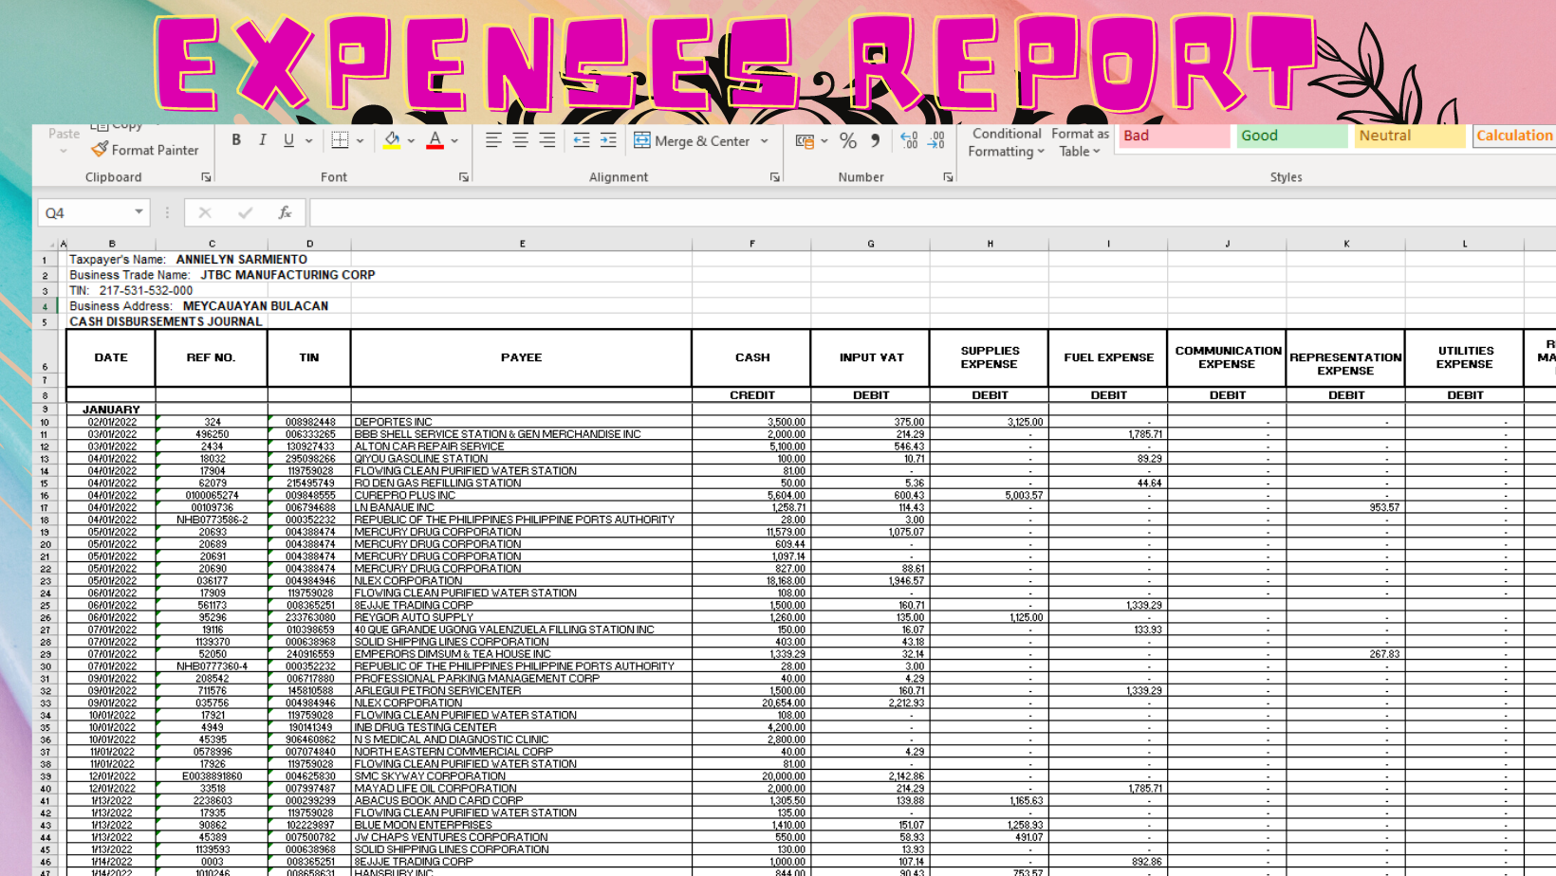The width and height of the screenshot is (1556, 876).
Task: Select the BLUE MOON ENTERPRISES cell
Action: tap(522, 826)
